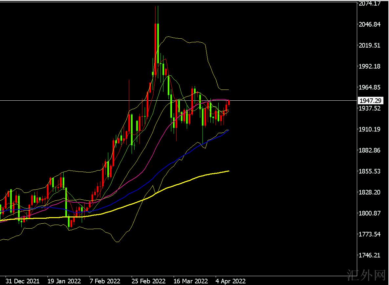389x285 pixels.
Task: Click the 1992.18 level on price axis
Action: pos(370,66)
